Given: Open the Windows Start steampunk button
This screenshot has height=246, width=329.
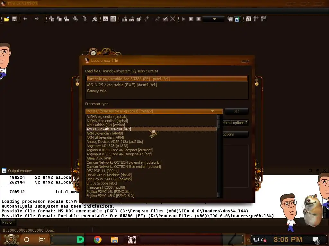Looking at the screenshot, I should pyautogui.click(x=11, y=240).
